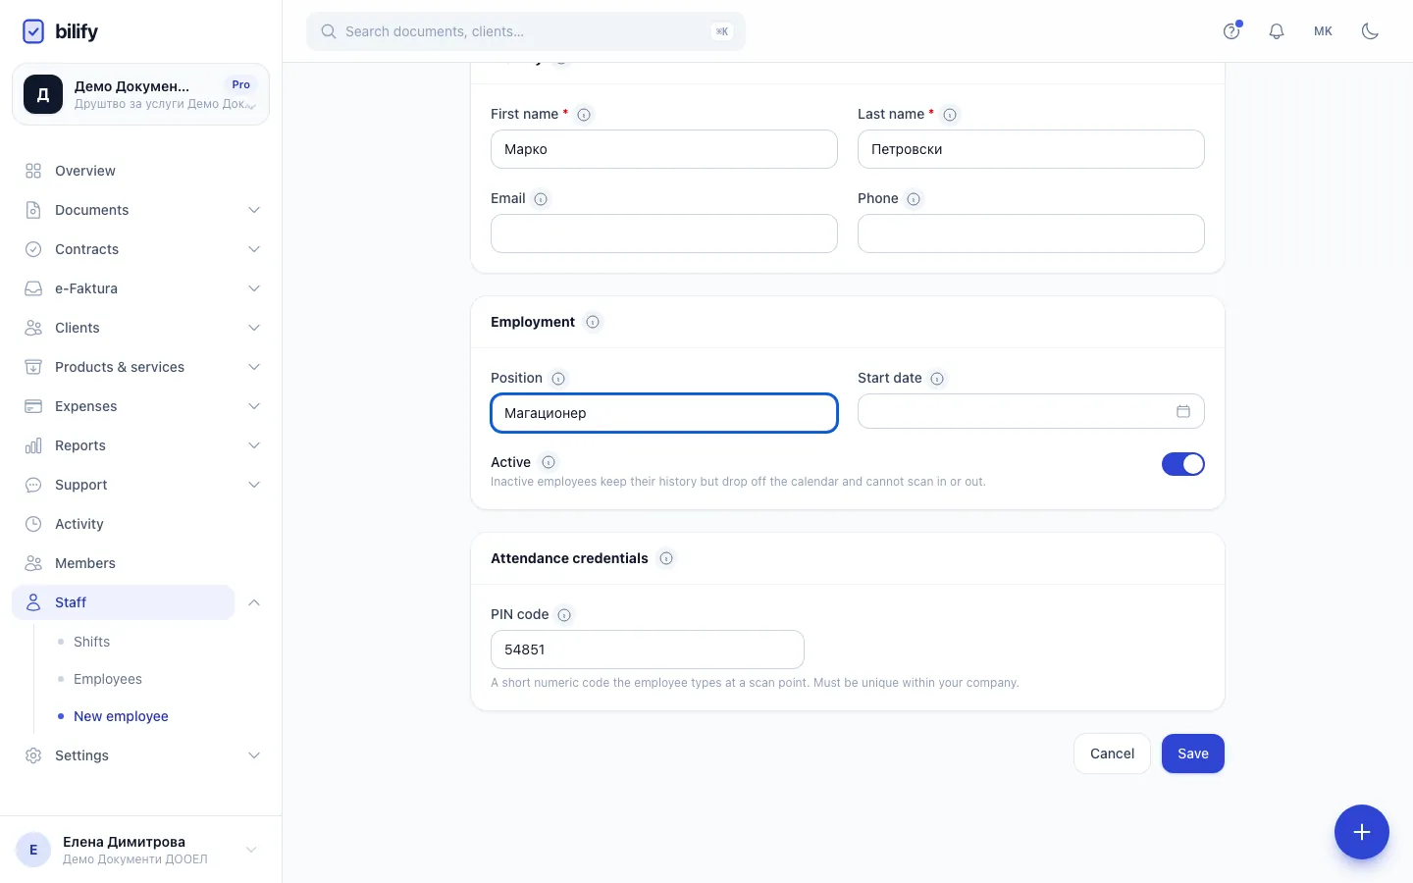Open the MK language selector
1413x883 pixels.
(x=1323, y=31)
